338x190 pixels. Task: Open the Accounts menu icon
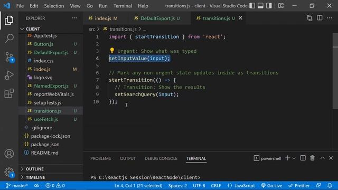click(x=9, y=154)
